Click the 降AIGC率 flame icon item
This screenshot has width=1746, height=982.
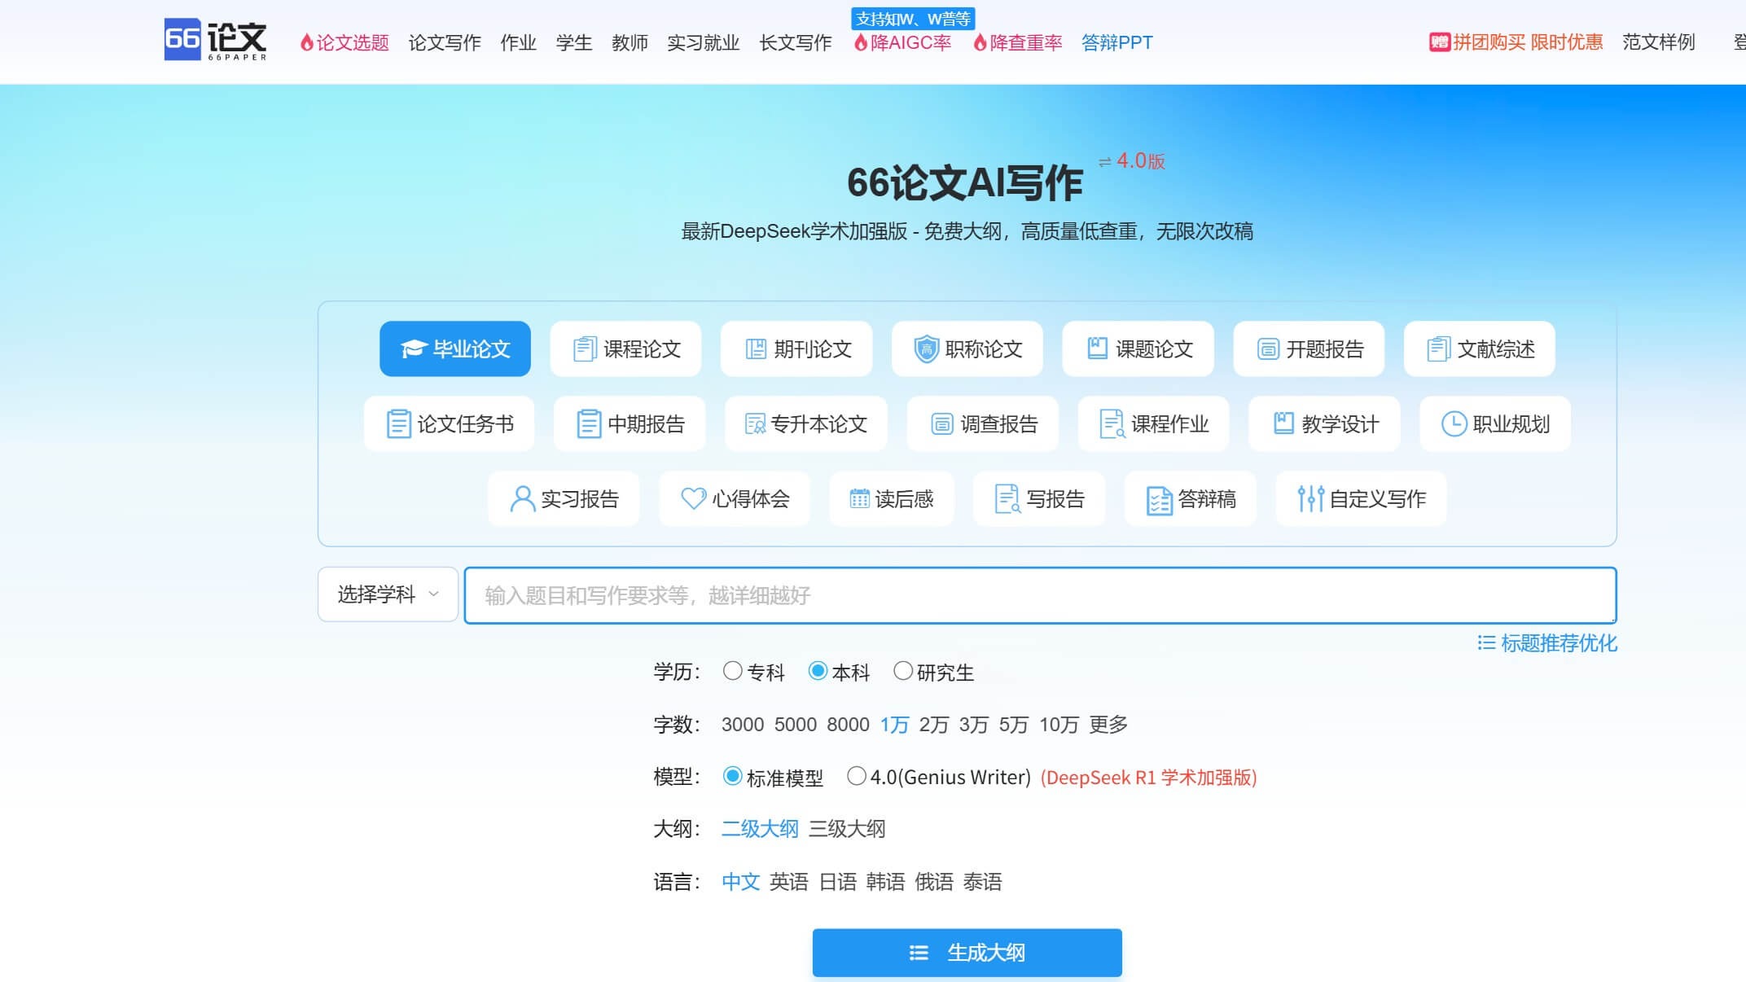pos(904,43)
